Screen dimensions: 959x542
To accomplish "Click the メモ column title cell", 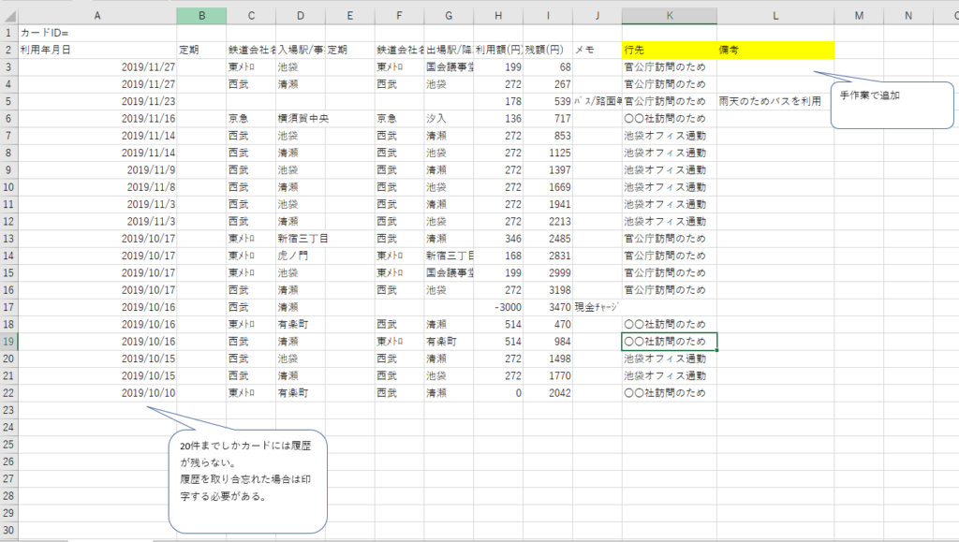I will click(x=597, y=50).
